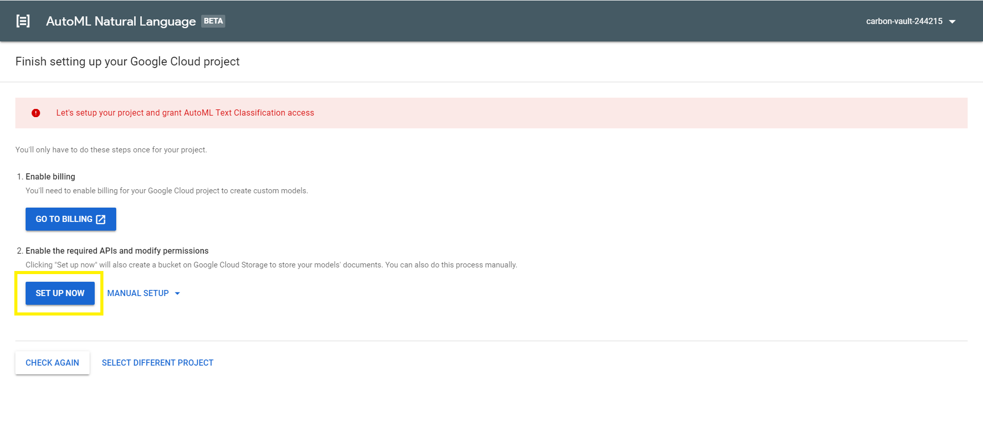Click 'Enable the required APIs and modify permissions' heading

pyautogui.click(x=117, y=251)
